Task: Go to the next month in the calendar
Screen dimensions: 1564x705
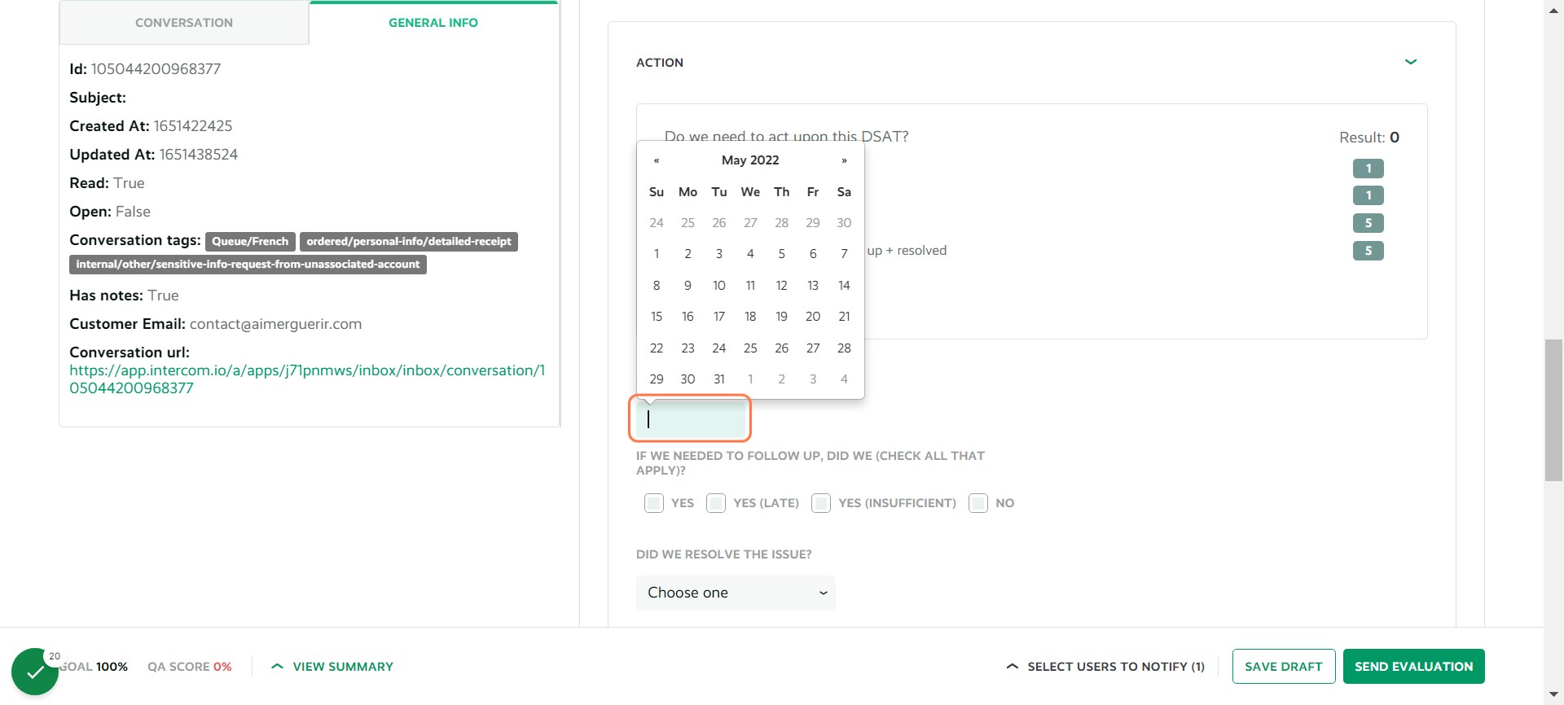Action: [x=844, y=160]
